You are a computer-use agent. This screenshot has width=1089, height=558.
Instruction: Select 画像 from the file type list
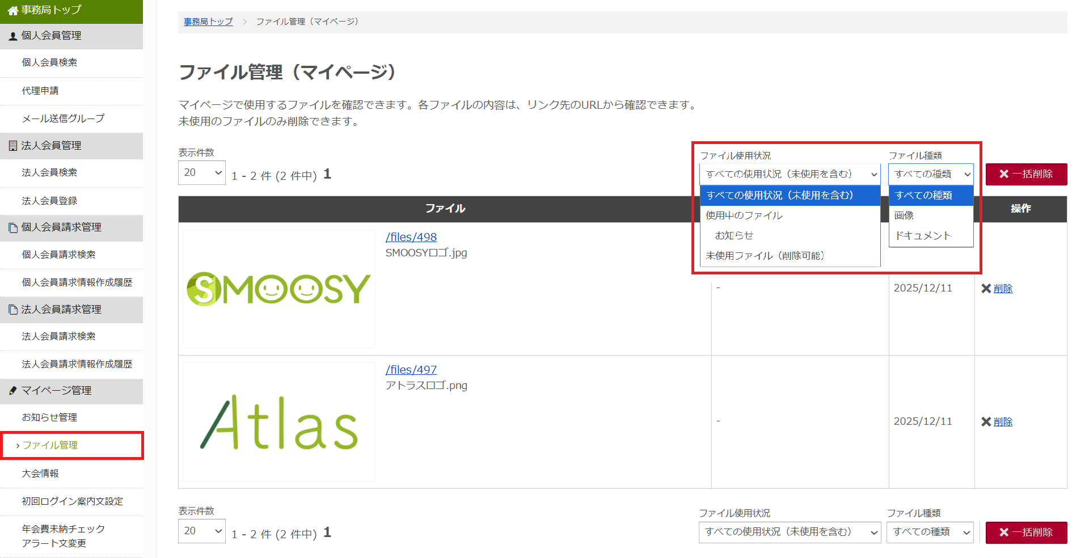(904, 215)
